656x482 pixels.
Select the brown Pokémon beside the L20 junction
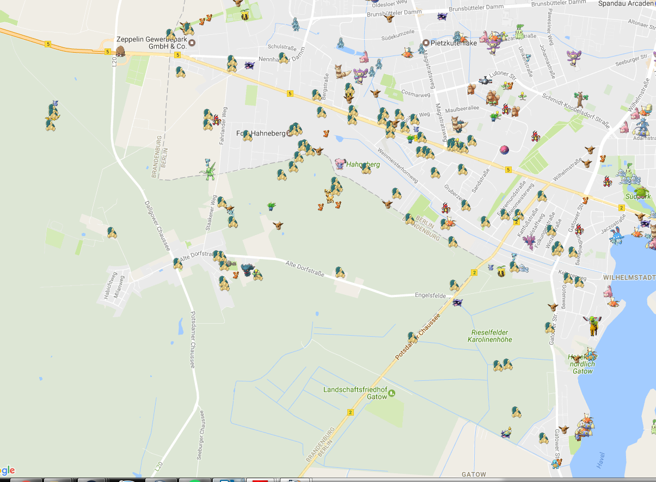point(120,51)
